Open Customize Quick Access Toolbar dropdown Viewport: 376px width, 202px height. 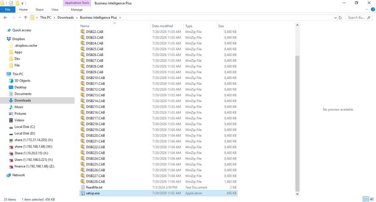(22, 3)
